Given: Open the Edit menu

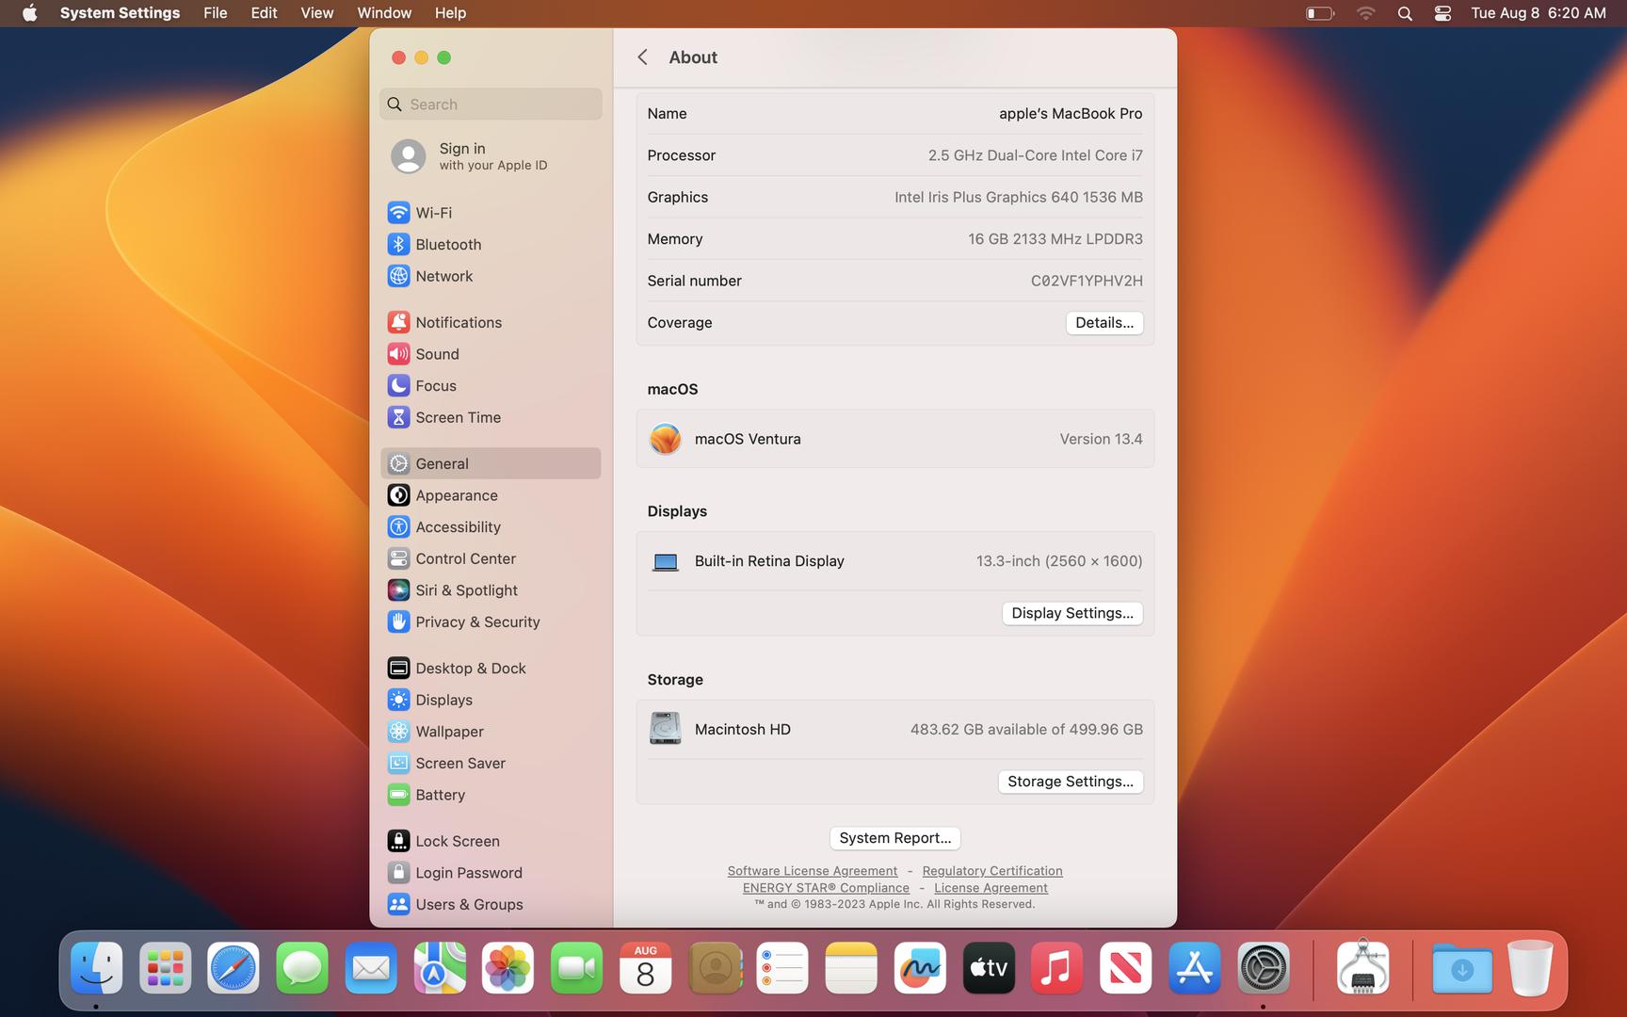Looking at the screenshot, I should [x=264, y=13].
